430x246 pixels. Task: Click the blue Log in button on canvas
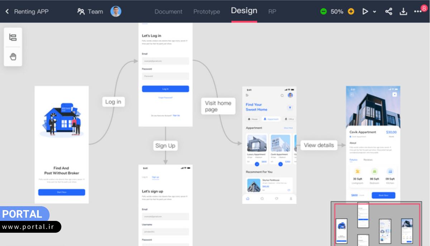165,89
